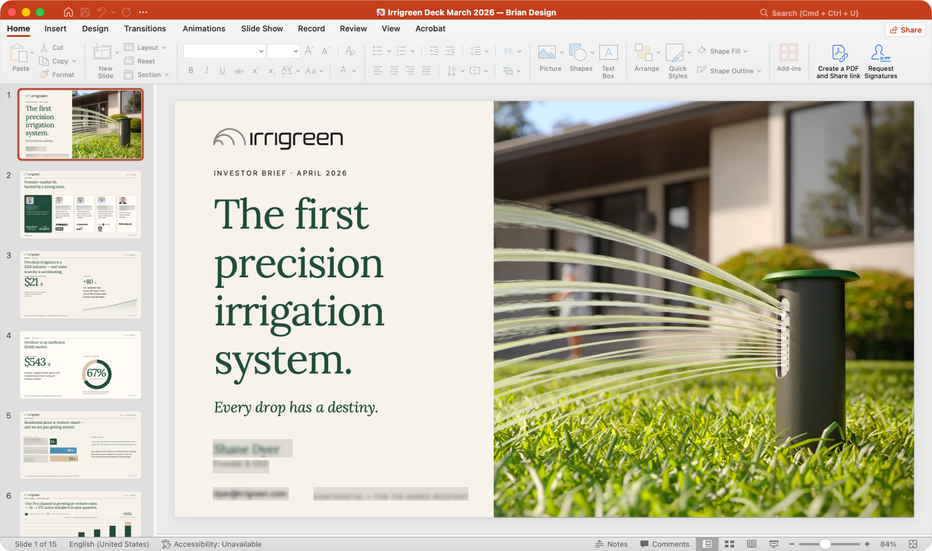Open the font name dropdown
This screenshot has width=932, height=551.
261,51
